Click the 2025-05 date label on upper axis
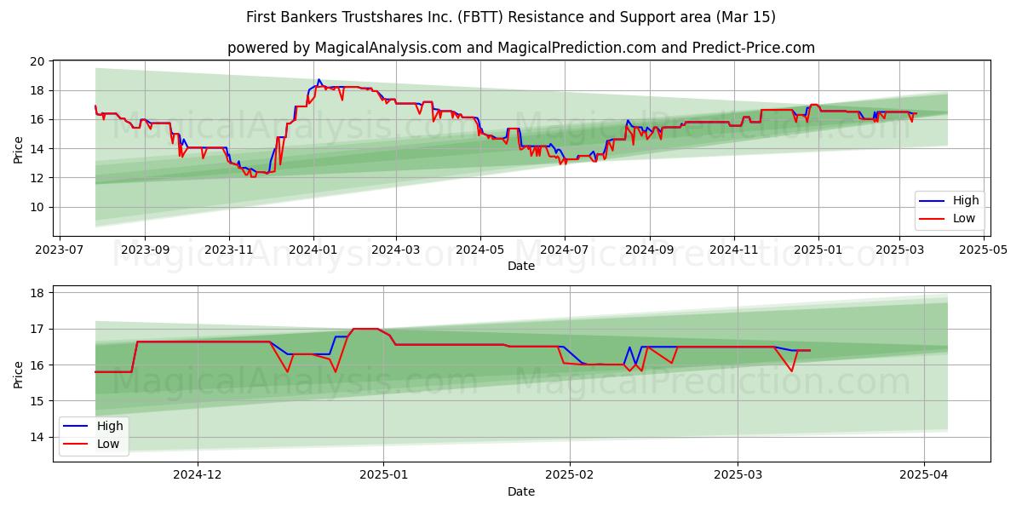The width and height of the screenshot is (1022, 511). pyautogui.click(x=984, y=250)
